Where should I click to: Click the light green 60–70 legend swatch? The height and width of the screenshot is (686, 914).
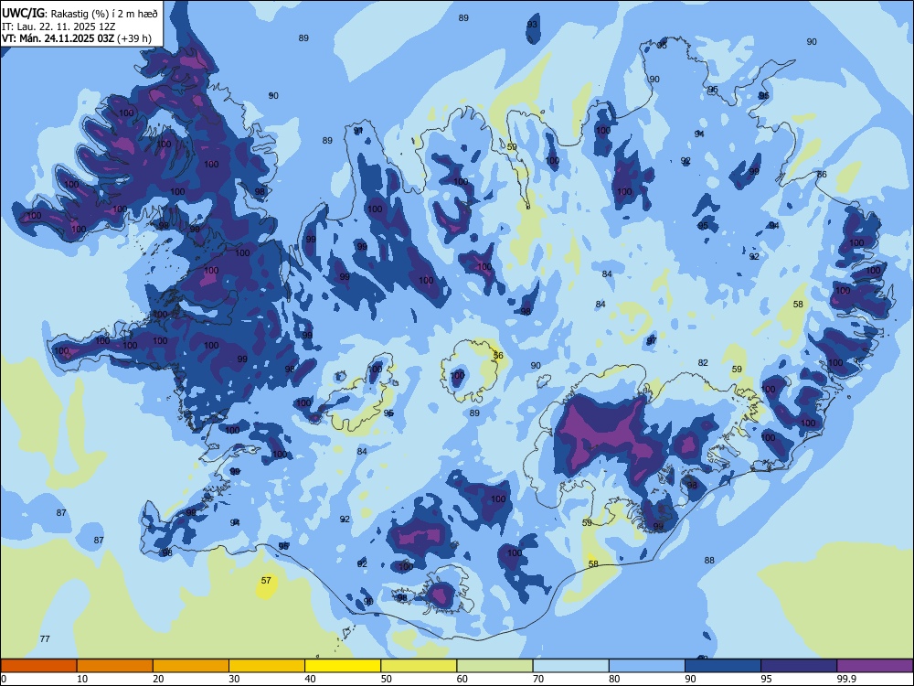[494, 666]
